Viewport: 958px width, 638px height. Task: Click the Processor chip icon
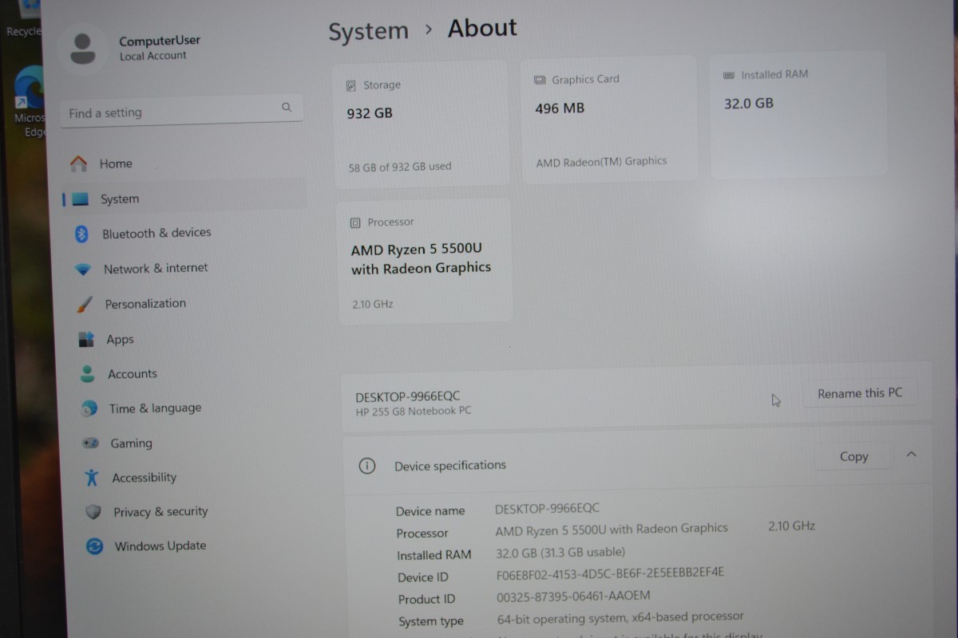pyautogui.click(x=355, y=223)
